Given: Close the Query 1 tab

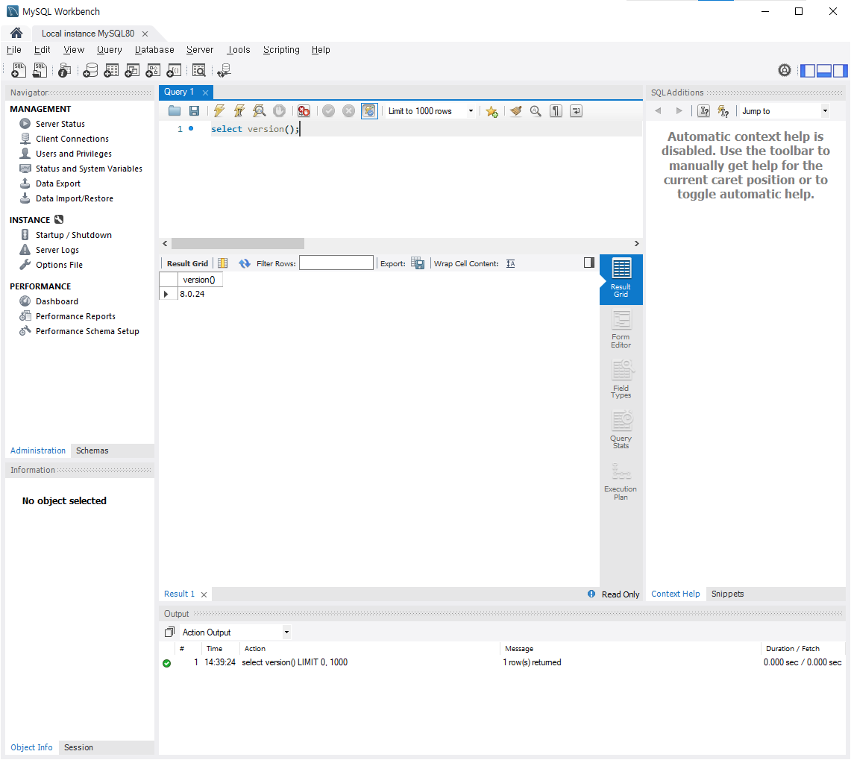Looking at the screenshot, I should 205,92.
